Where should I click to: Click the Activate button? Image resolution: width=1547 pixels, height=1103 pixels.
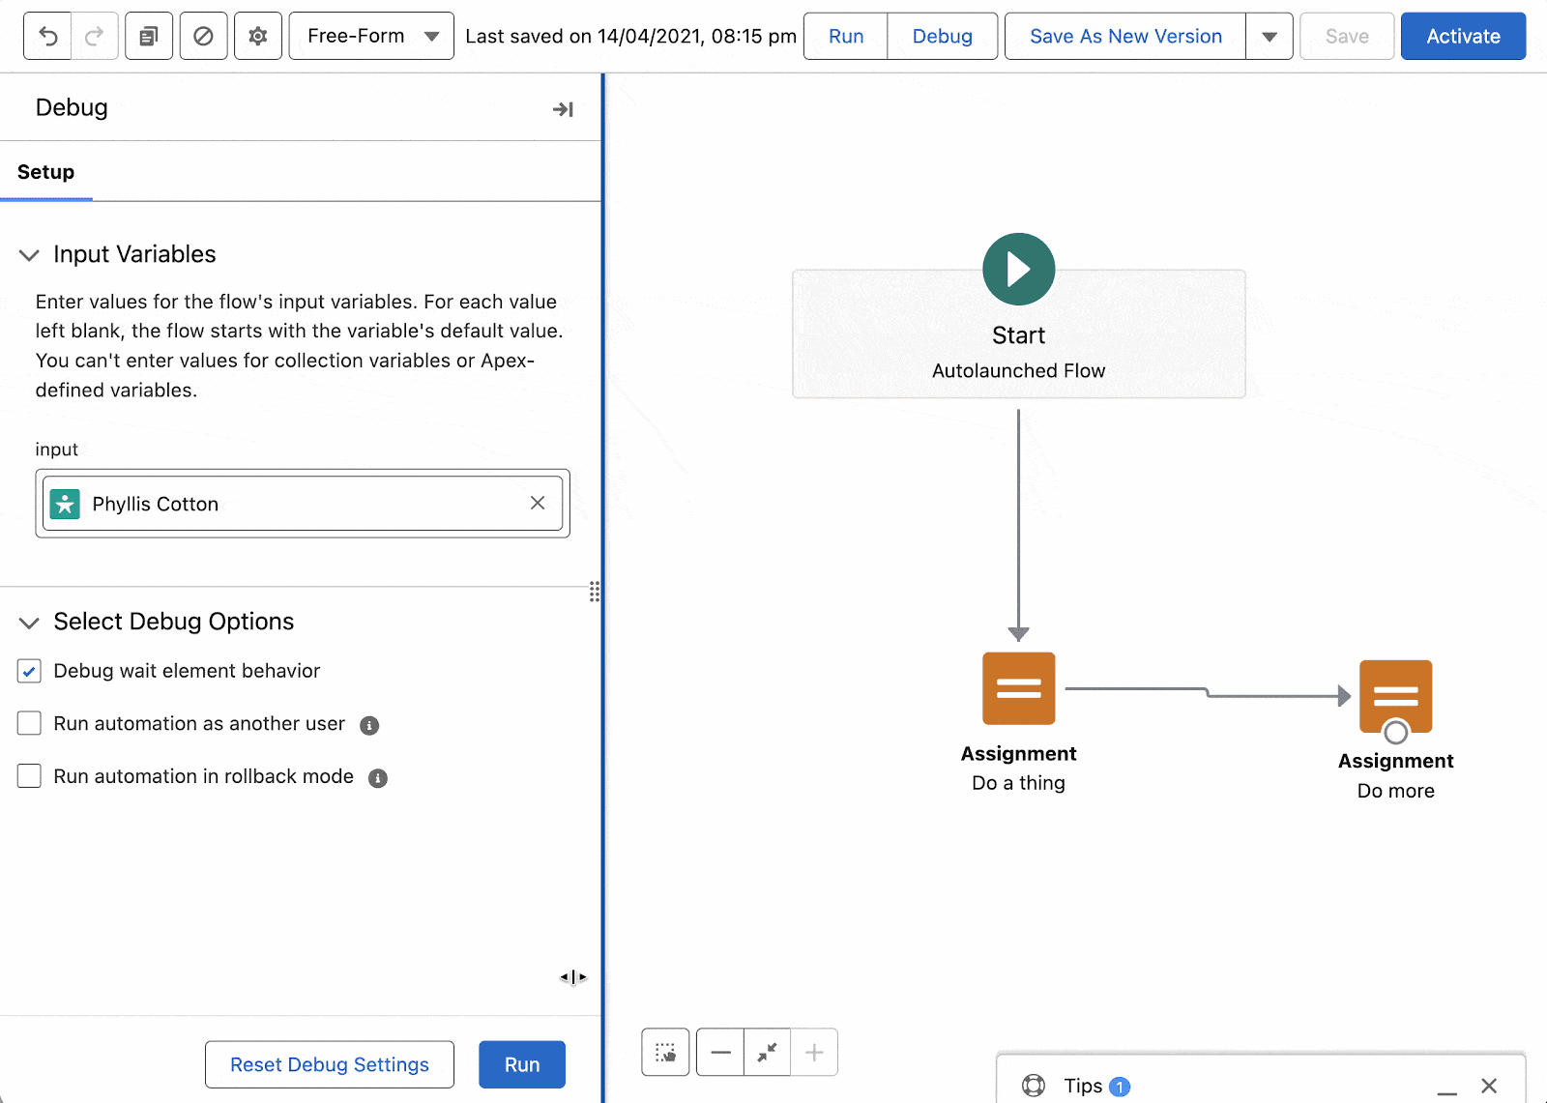pos(1462,36)
